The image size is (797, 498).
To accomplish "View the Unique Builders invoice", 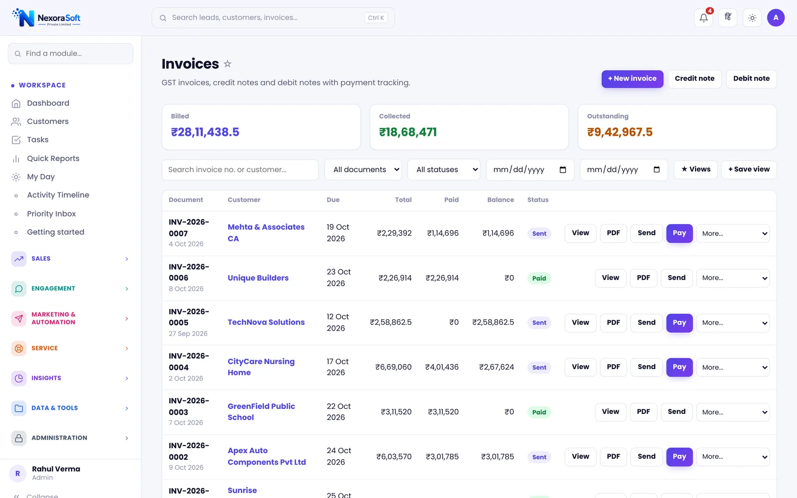I will 610,278.
